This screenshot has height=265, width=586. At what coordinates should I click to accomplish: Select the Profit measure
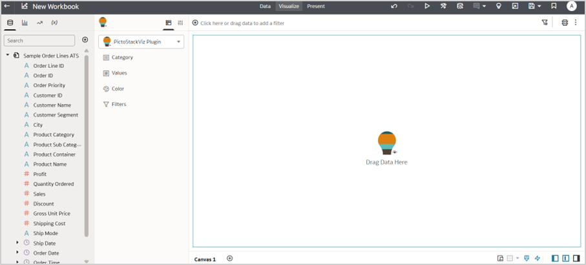coord(39,174)
